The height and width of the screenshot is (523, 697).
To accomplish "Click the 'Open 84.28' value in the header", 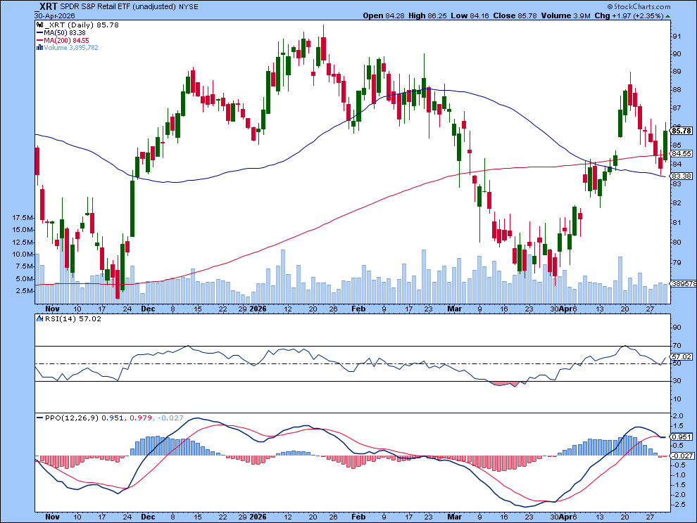I will tap(384, 15).
